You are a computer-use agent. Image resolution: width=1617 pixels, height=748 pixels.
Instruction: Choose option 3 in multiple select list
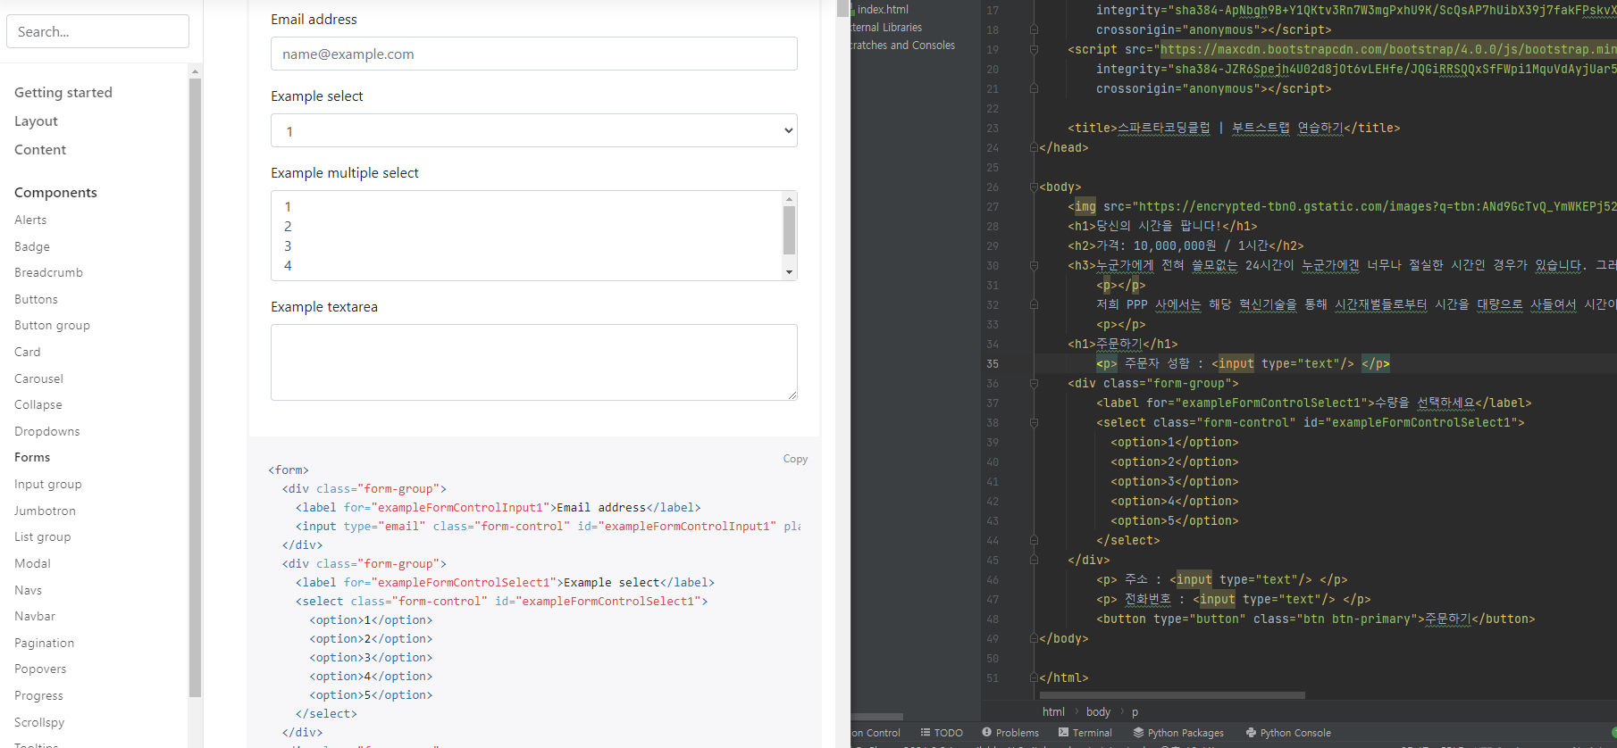coord(526,246)
